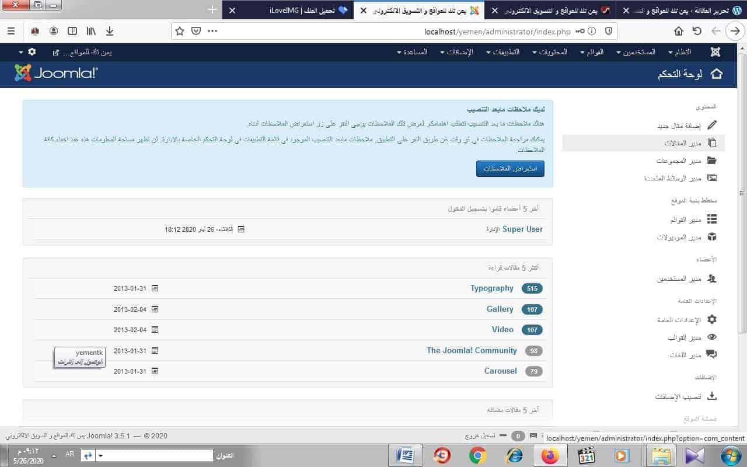The width and height of the screenshot is (747, 467).
Task: Open Internet Explorer from the taskbar
Action: [x=514, y=455]
